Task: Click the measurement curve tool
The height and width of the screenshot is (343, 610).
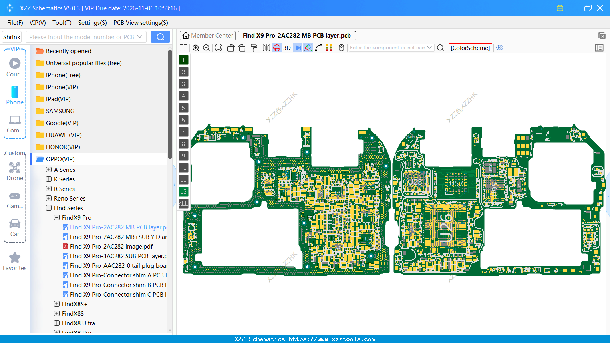Action: pos(319,48)
